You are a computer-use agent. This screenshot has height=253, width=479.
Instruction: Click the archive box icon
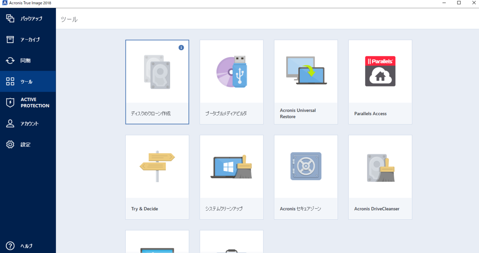point(10,39)
